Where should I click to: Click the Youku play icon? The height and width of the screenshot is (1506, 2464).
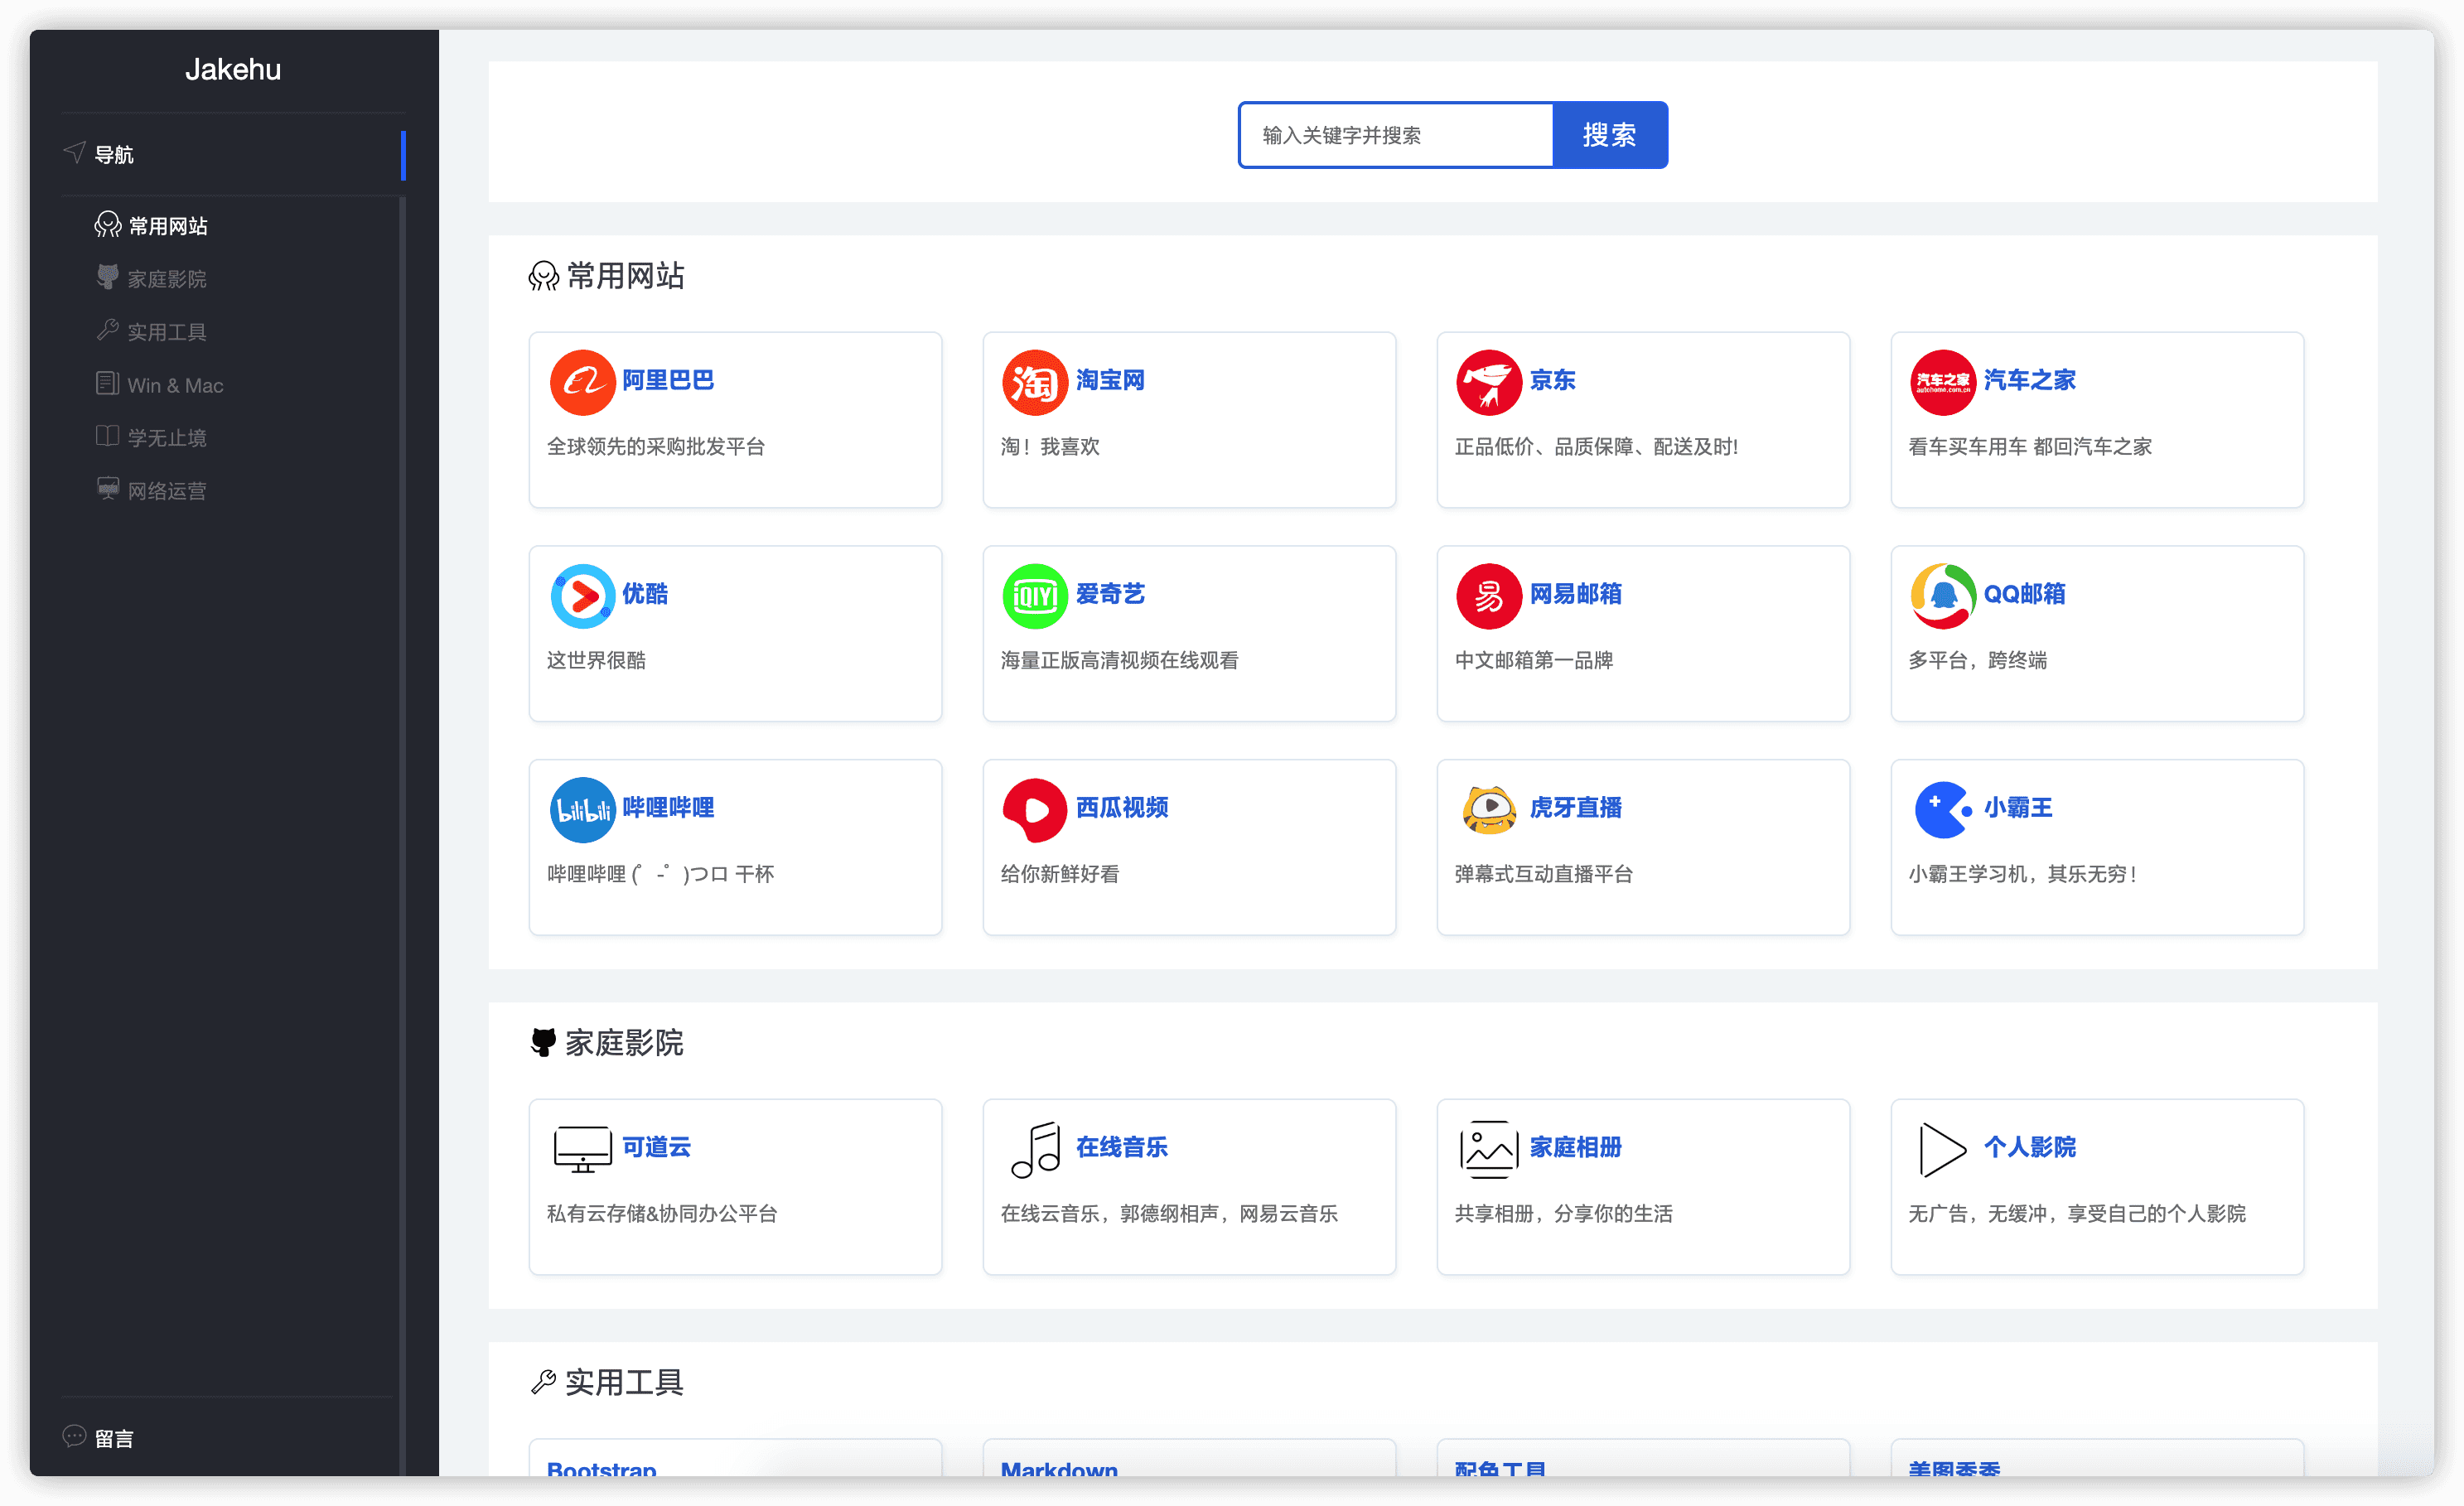(x=582, y=595)
